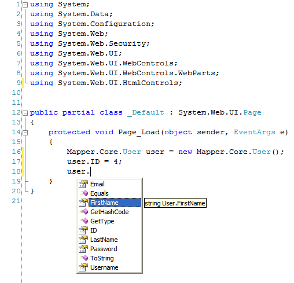Image resolution: width=294 pixels, height=283 pixels.
Task: Collapse the Page_Load method block
Action: [x=25, y=133]
